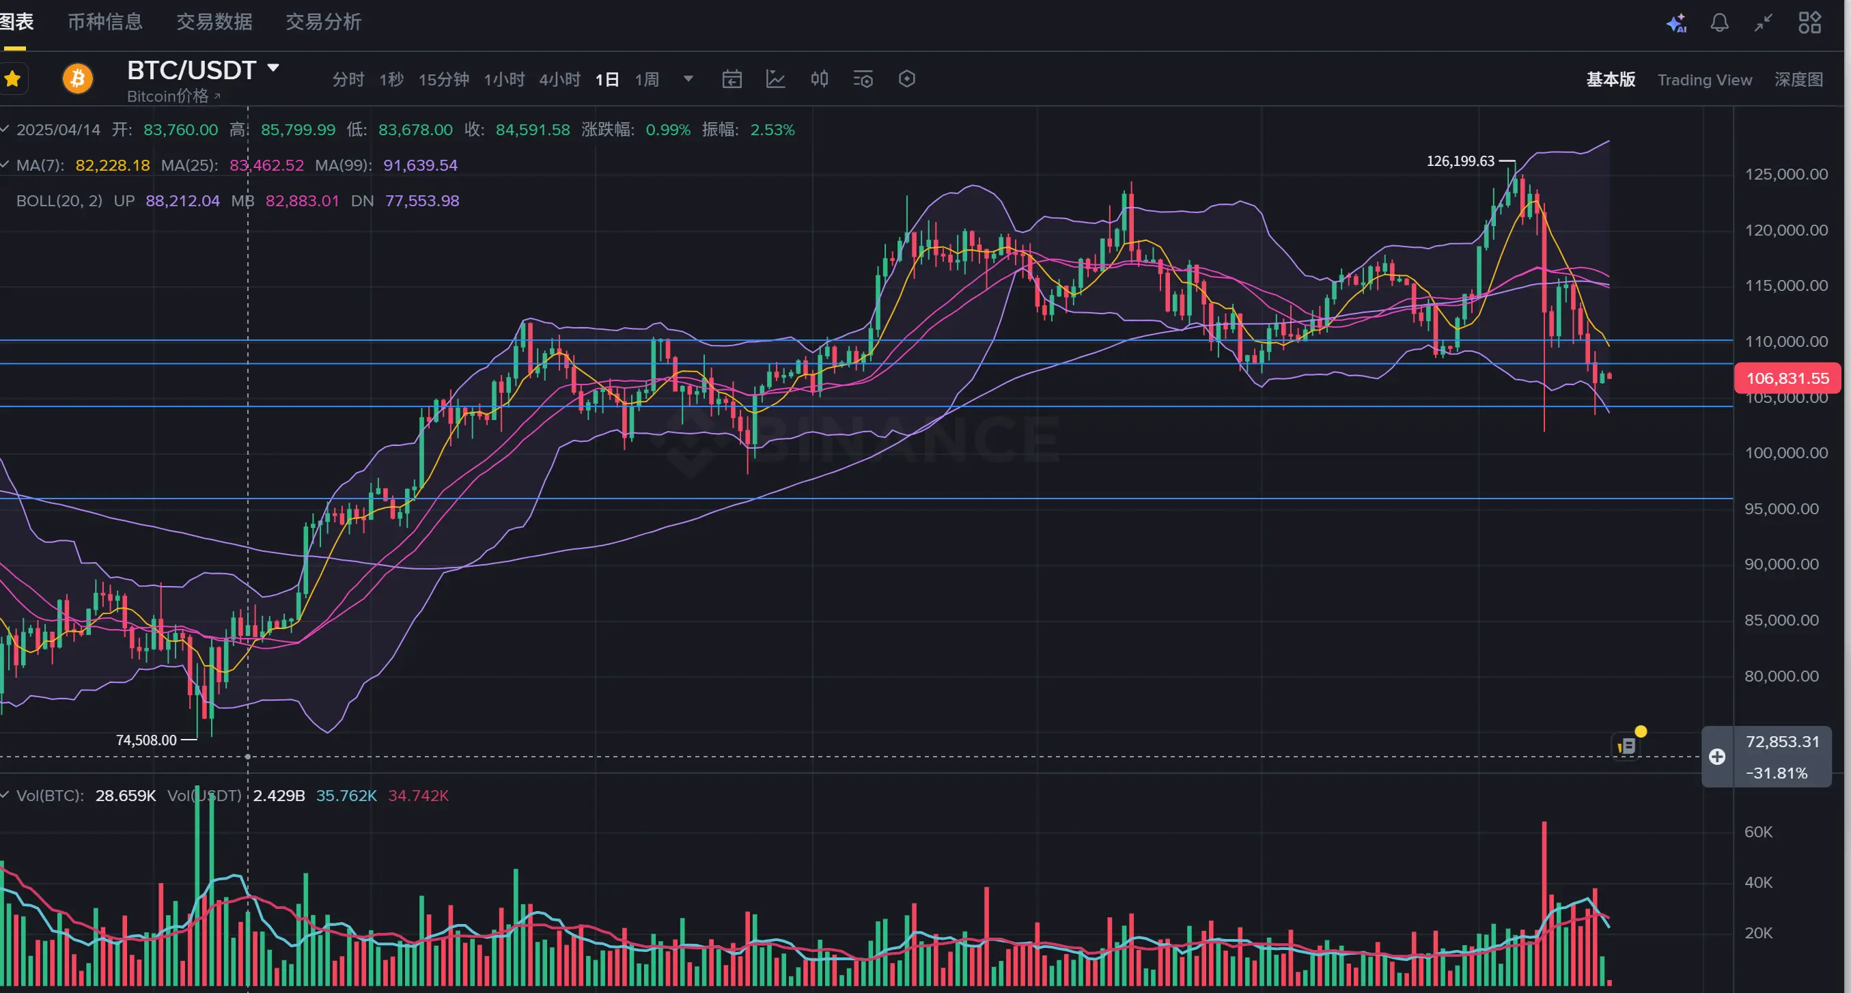Open the candlestick chart style icon

(x=819, y=79)
